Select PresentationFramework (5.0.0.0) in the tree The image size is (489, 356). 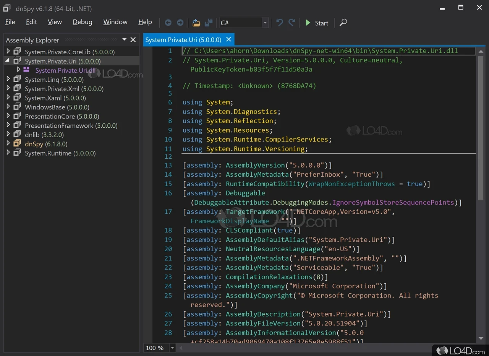[71, 125]
